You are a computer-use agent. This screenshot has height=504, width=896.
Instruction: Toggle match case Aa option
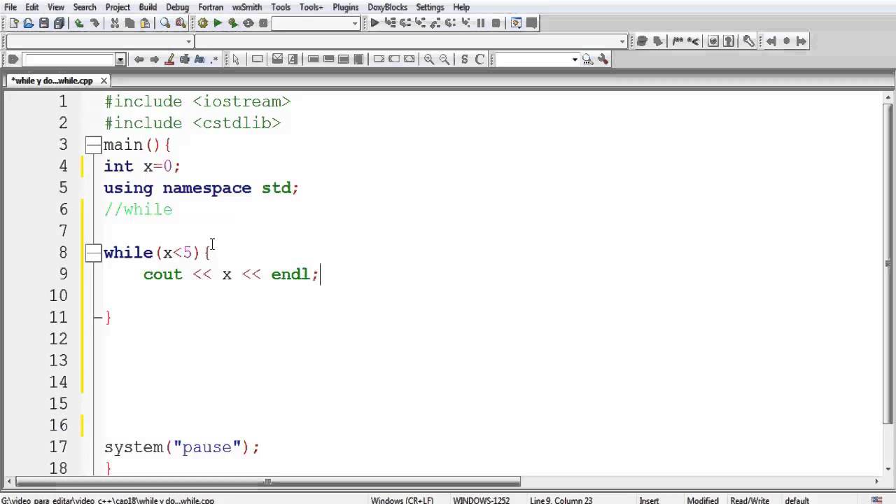click(199, 59)
